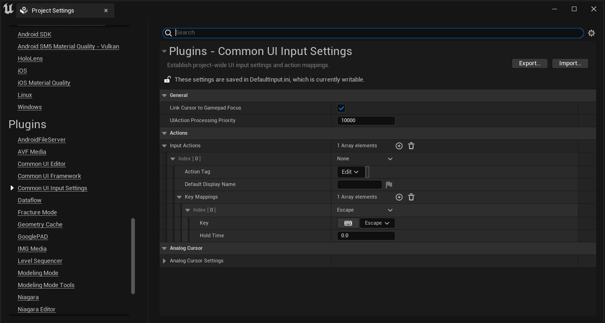Collapse the General section
Screen dimensions: 605x323
164,96
